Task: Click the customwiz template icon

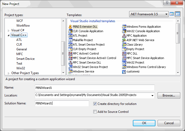Action: [124, 71]
